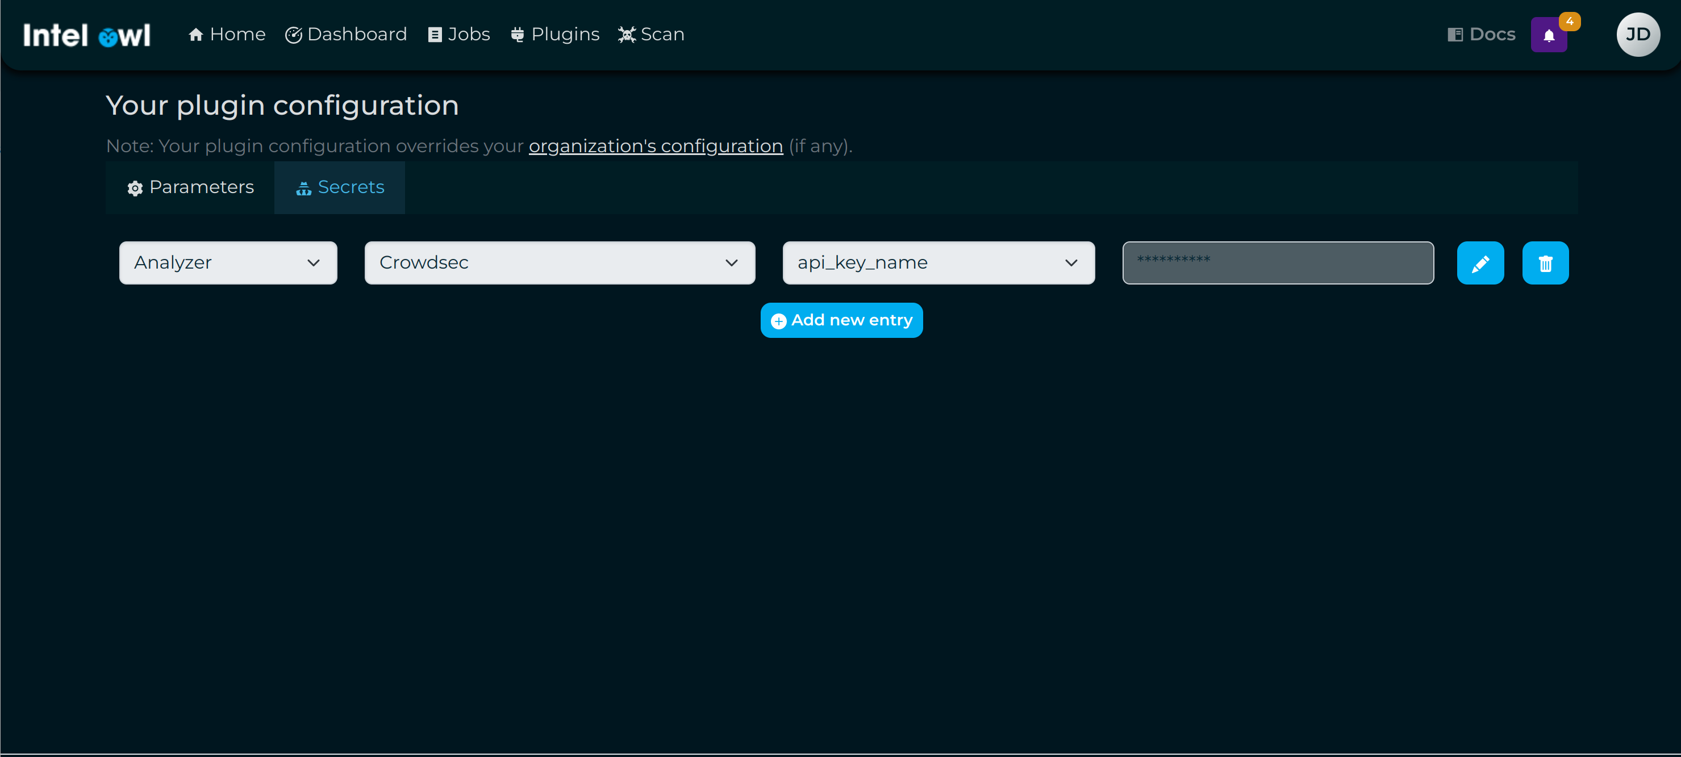The width and height of the screenshot is (1681, 757).
Task: Delete the Crowdsec entry using the trash icon
Action: [x=1545, y=263]
